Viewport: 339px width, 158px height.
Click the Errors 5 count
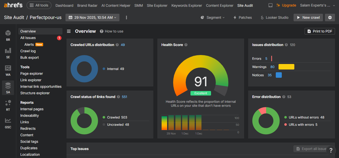pyautogui.click(x=266, y=58)
